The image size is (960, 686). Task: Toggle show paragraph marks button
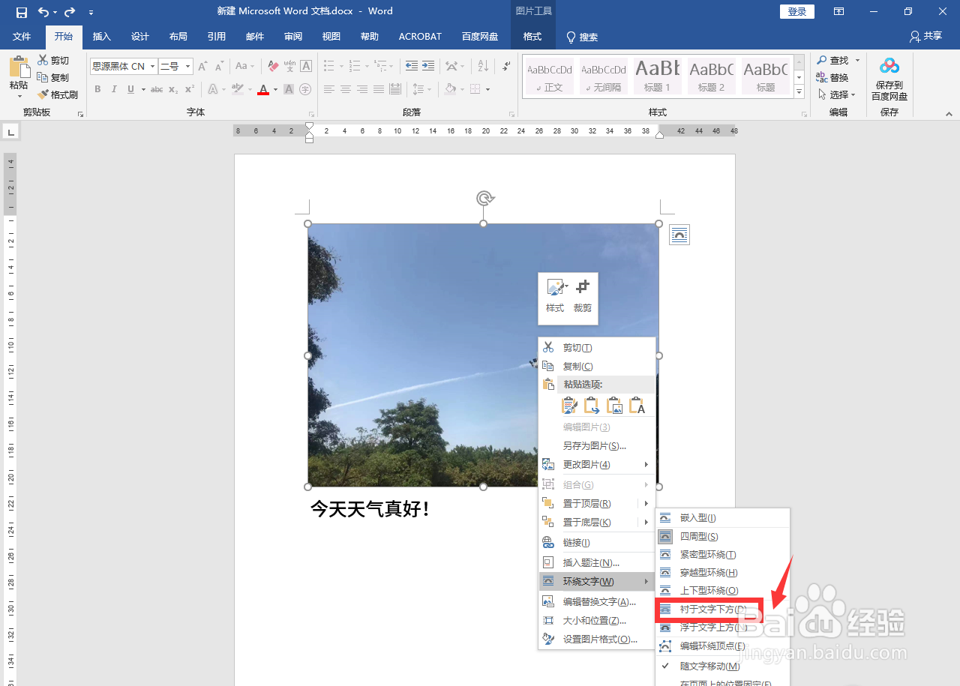pos(507,66)
